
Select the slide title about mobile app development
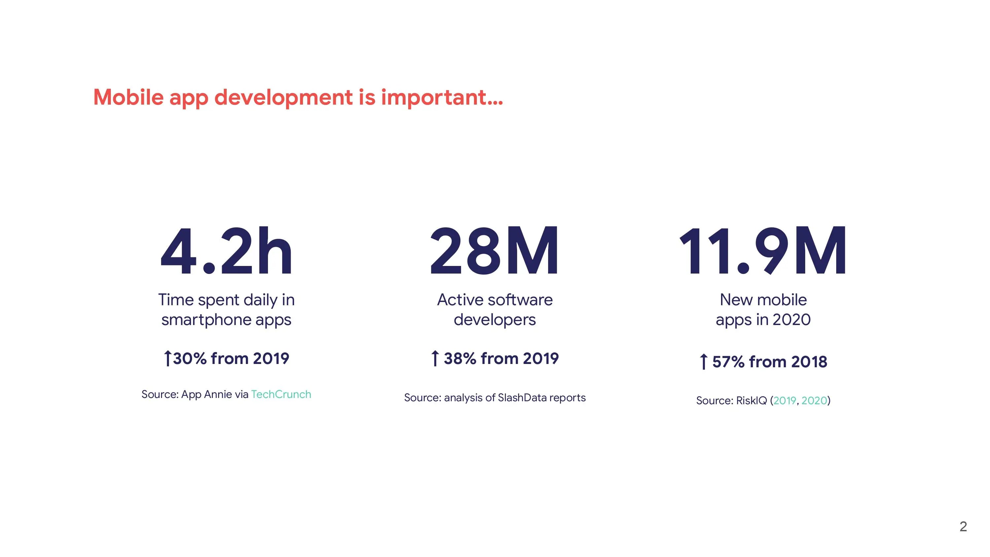[299, 97]
